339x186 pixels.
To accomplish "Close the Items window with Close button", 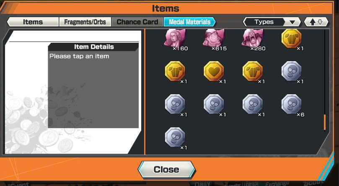I will point(166,170).
